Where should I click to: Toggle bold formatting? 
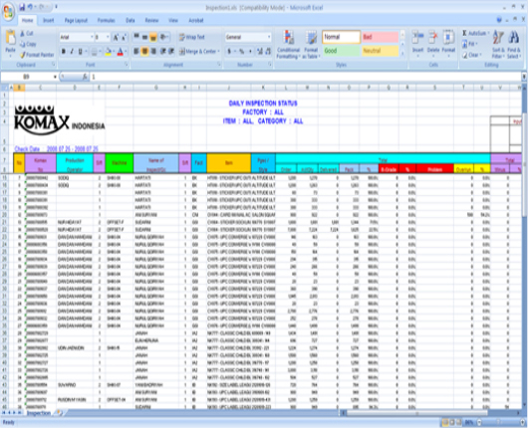point(64,52)
